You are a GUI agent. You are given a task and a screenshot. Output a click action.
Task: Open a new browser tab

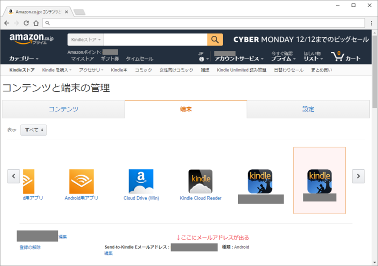coord(79,12)
